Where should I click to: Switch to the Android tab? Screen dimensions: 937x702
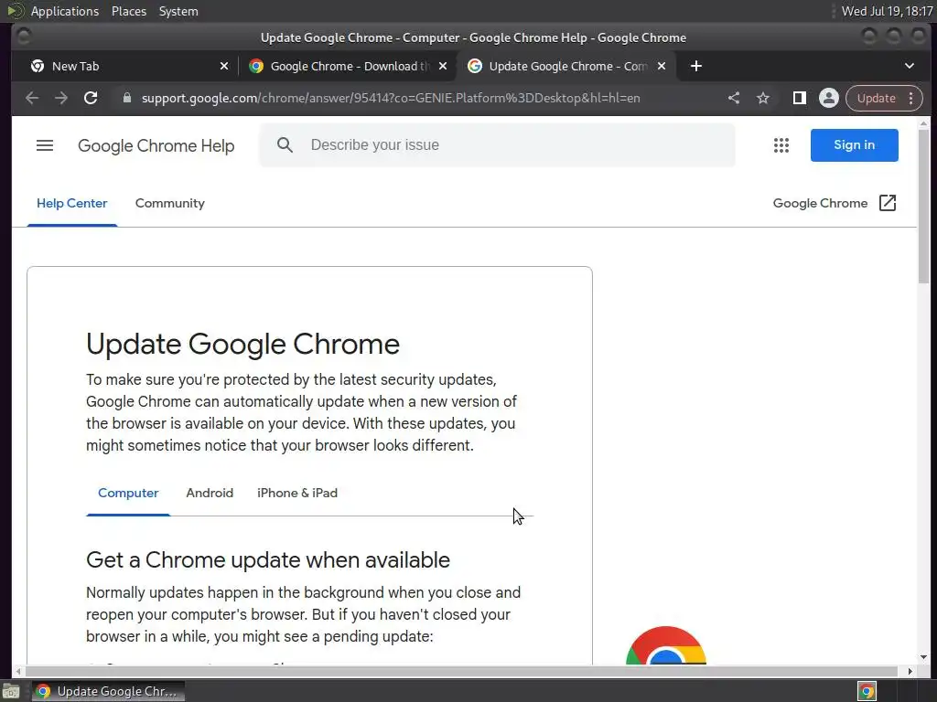210,493
